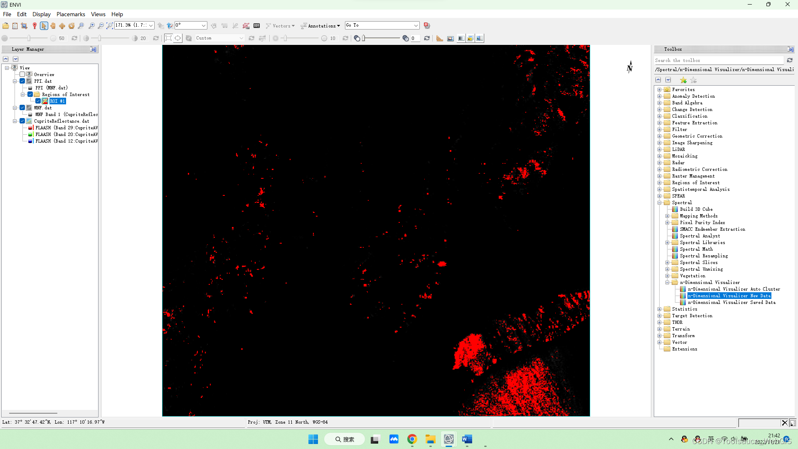
Task: Click the Zoom In magnifier icon
Action: point(91,26)
